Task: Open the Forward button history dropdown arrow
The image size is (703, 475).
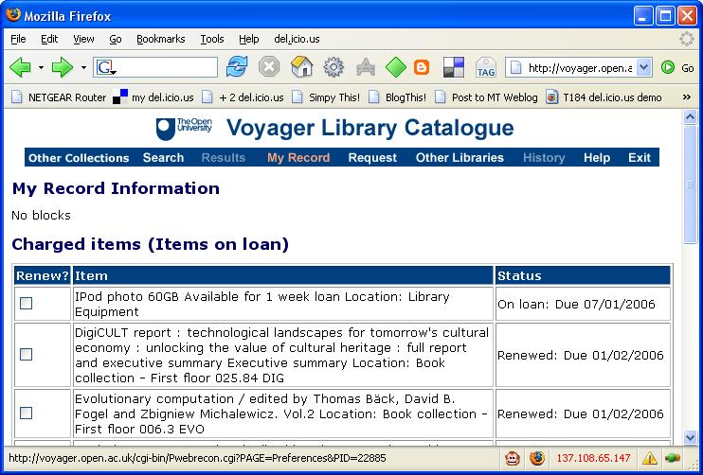Action: coord(83,67)
